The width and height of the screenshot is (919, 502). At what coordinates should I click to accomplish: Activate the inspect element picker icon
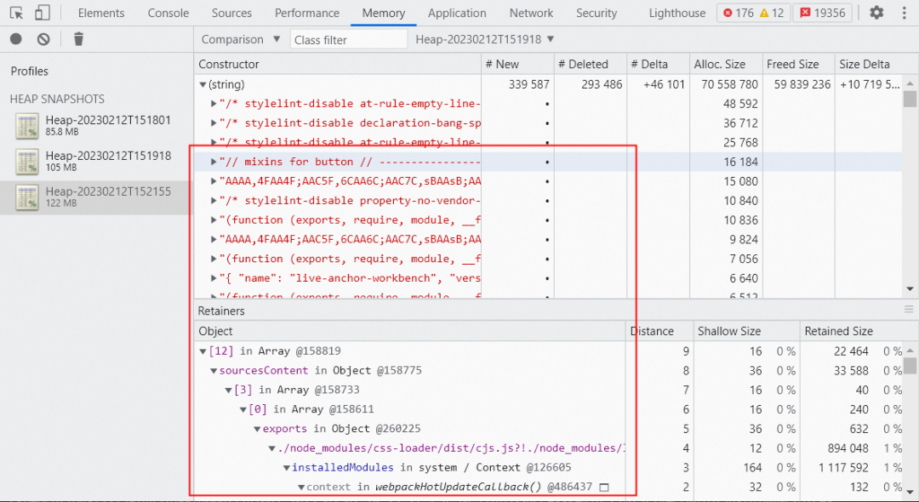(16, 13)
